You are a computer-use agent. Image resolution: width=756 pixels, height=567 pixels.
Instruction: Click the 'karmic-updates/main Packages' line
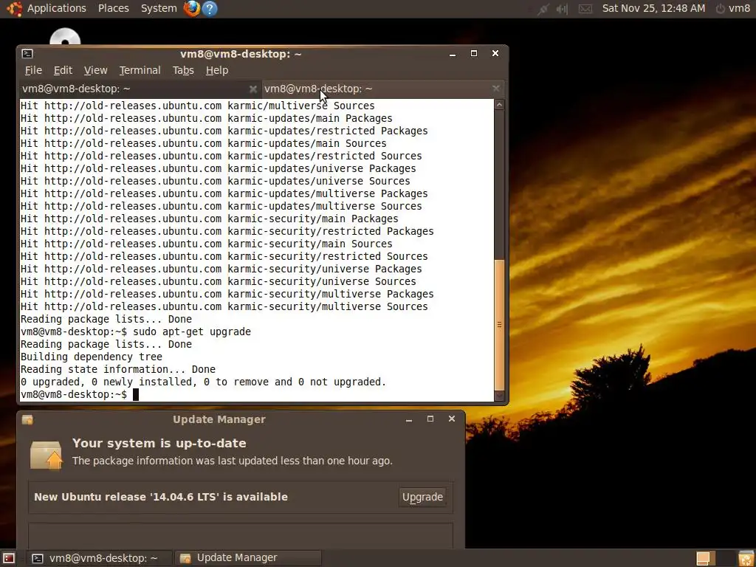(x=206, y=118)
